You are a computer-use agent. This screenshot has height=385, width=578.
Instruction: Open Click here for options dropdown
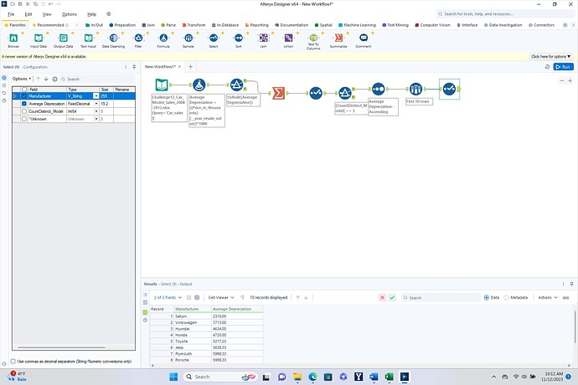pos(550,56)
